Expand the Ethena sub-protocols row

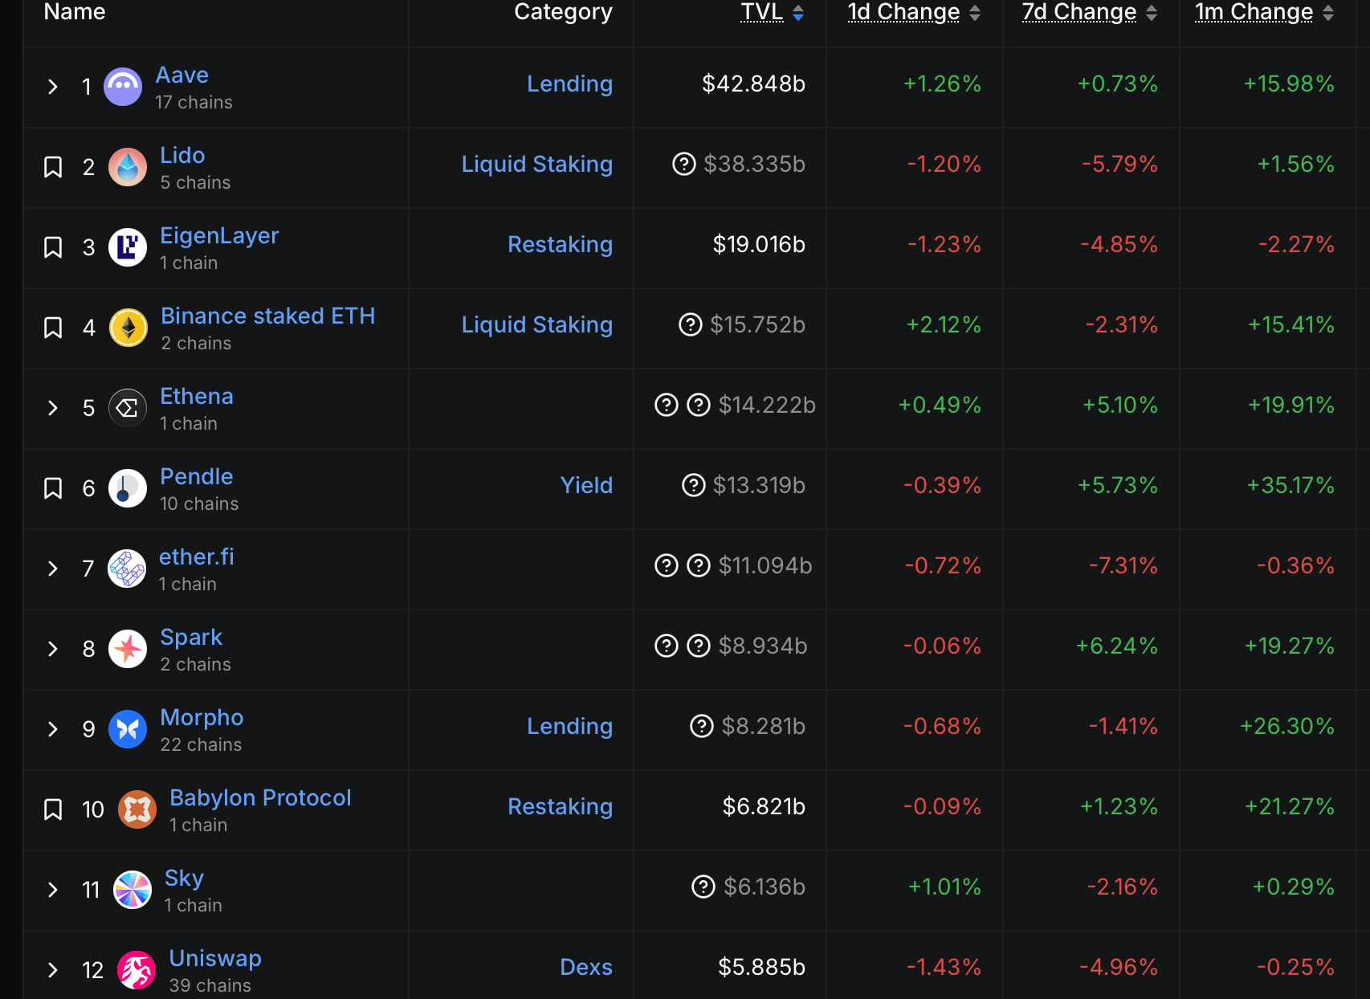[x=53, y=408]
